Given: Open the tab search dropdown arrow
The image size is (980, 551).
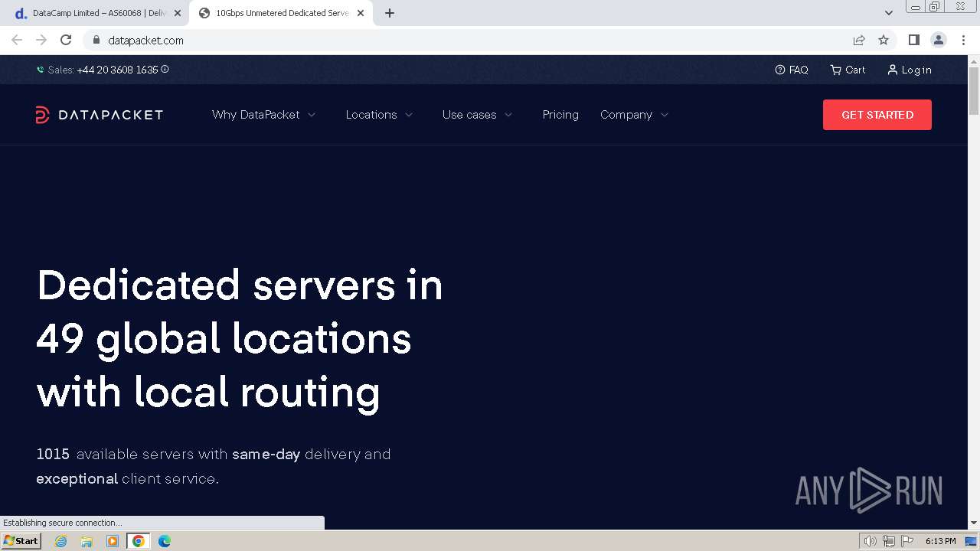Looking at the screenshot, I should 889,13.
